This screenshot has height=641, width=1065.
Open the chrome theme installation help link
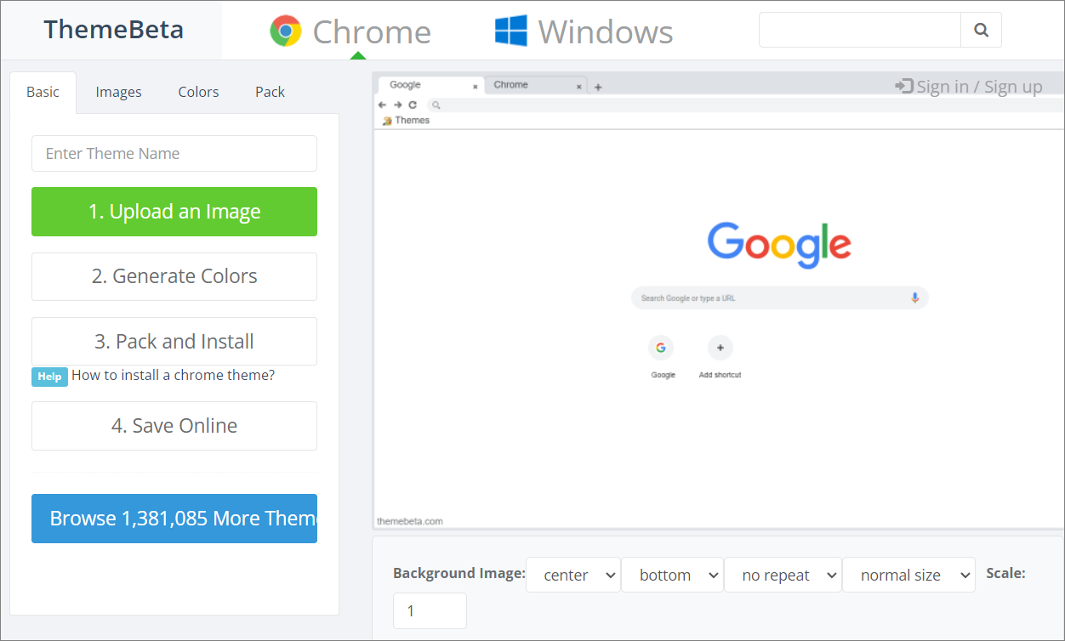pos(173,375)
